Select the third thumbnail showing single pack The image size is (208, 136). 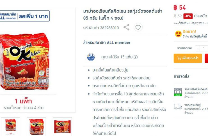point(62,126)
